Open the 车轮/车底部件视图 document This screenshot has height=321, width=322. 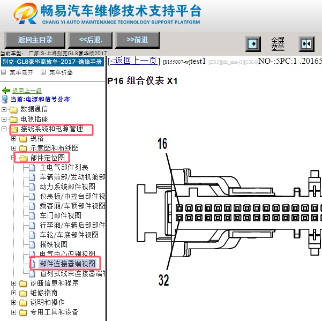69,235
